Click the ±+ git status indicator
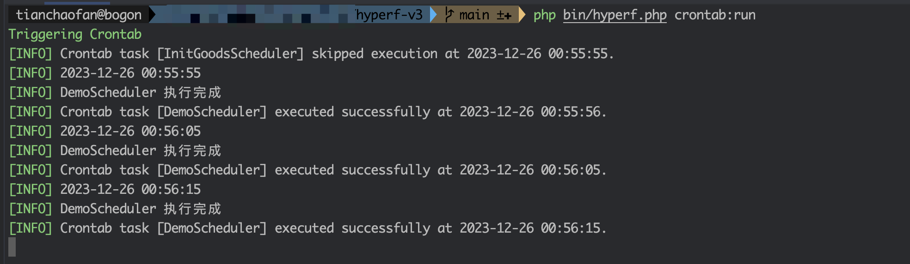910x264 pixels. (x=504, y=15)
